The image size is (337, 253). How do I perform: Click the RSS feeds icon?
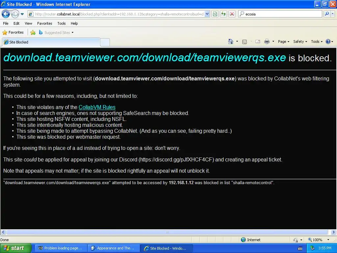(245, 42)
